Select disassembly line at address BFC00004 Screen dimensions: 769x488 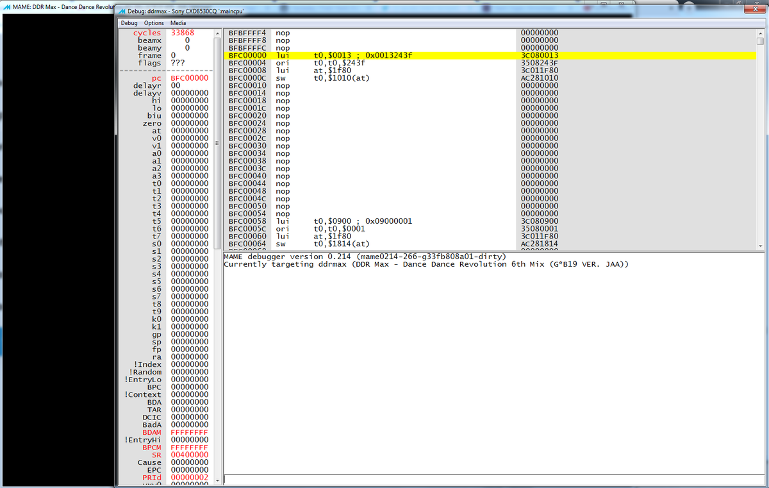point(490,63)
